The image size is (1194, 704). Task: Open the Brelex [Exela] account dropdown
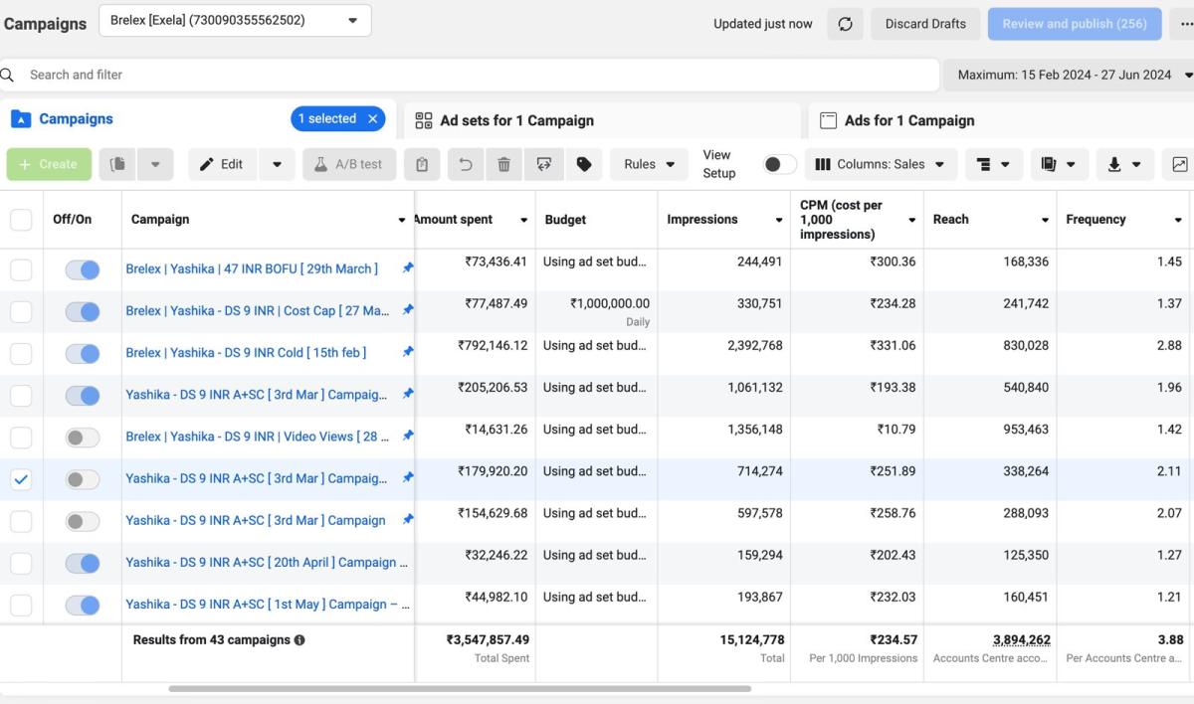[x=235, y=20]
